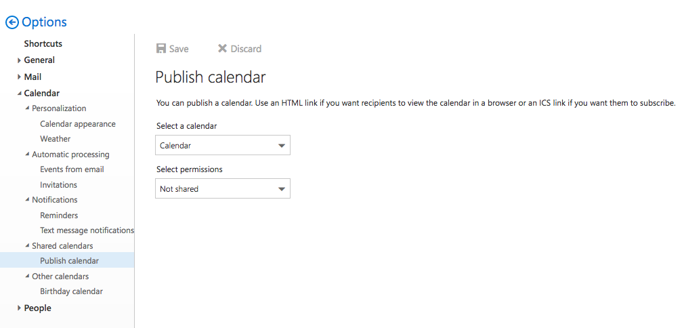684x328 pixels.
Task: Open the Select permissions dropdown
Action: (x=223, y=188)
